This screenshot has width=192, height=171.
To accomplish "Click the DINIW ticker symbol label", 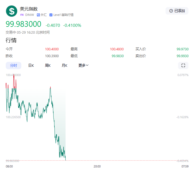I will [x=29, y=15].
